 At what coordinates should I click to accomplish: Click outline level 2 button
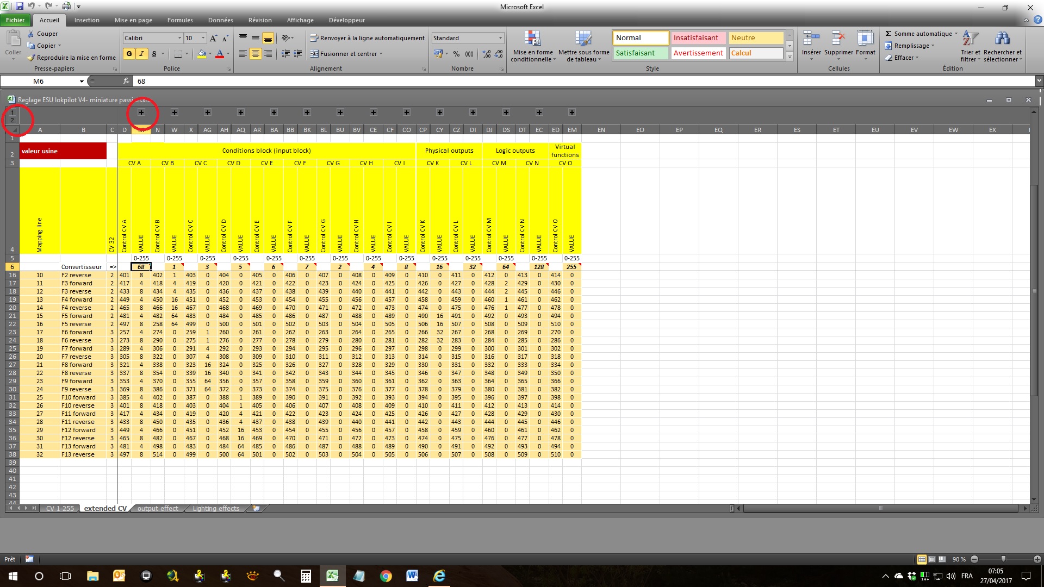click(12, 120)
